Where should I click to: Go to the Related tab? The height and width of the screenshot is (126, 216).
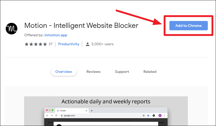coord(150,72)
